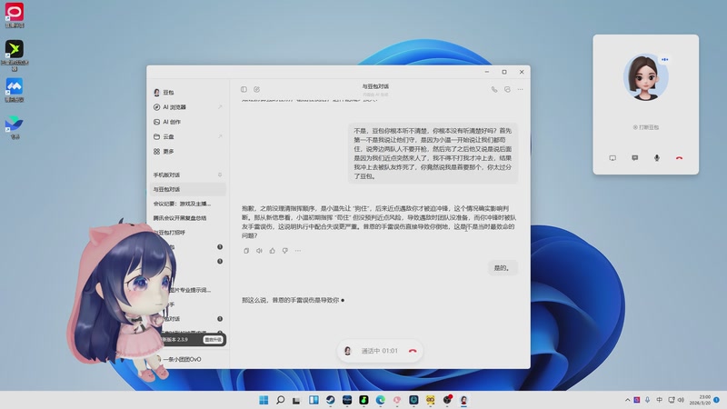The width and height of the screenshot is (727, 409).
Task: Click the external arrow next to 云盘
Action: click(220, 136)
